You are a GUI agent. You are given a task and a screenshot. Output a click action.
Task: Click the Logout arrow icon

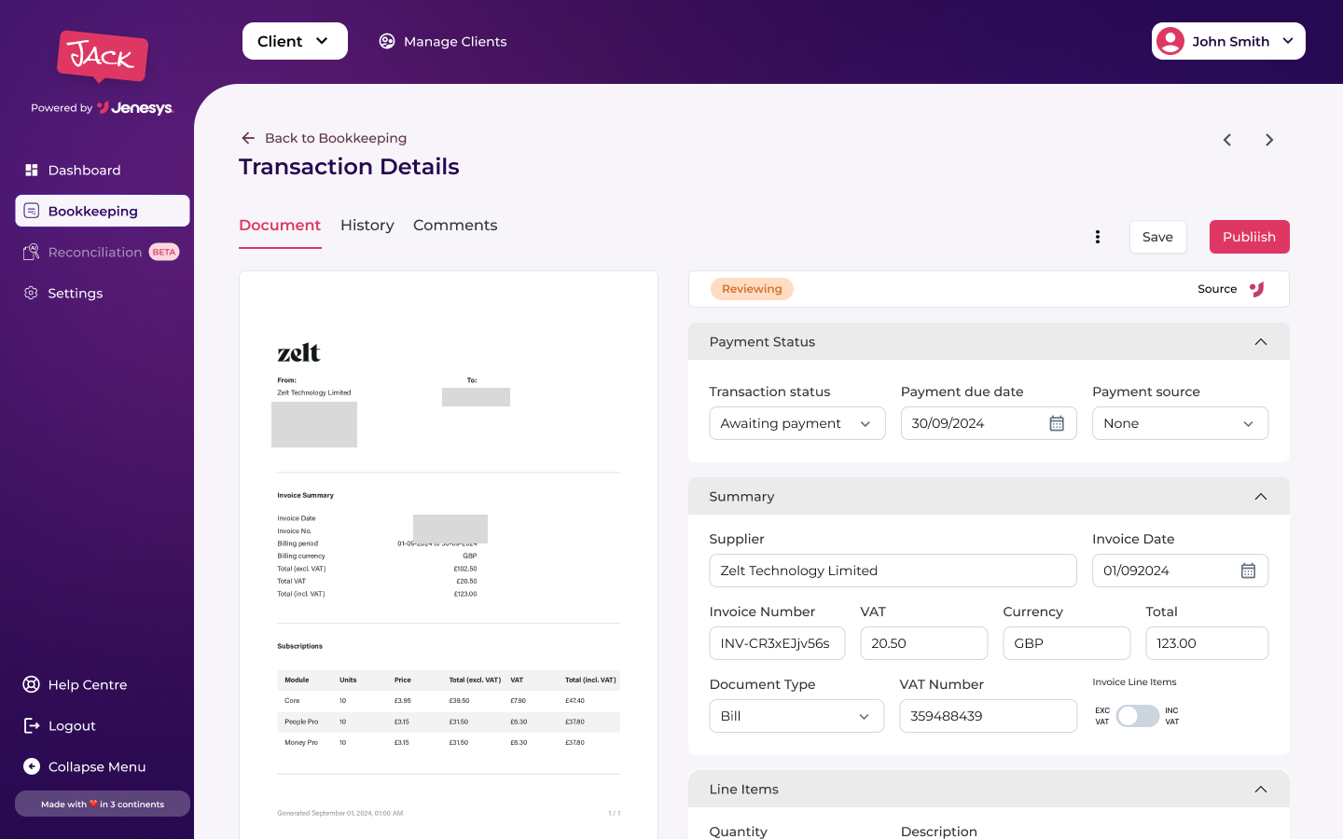(x=31, y=725)
